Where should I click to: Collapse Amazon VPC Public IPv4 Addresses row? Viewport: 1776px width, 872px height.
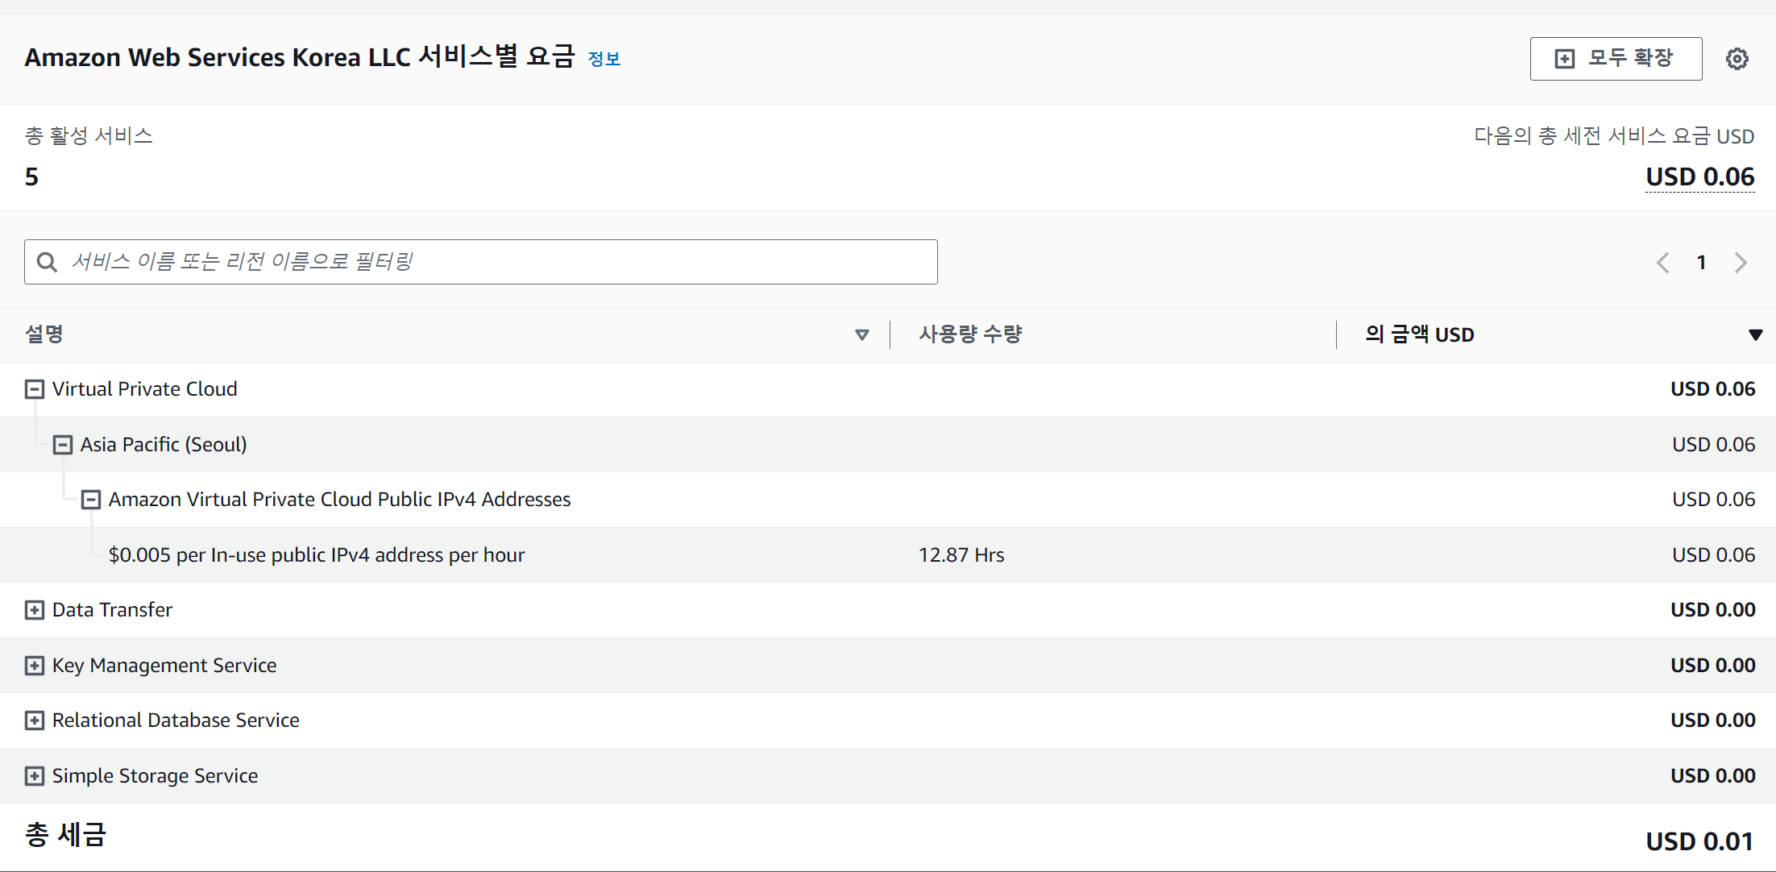91,500
